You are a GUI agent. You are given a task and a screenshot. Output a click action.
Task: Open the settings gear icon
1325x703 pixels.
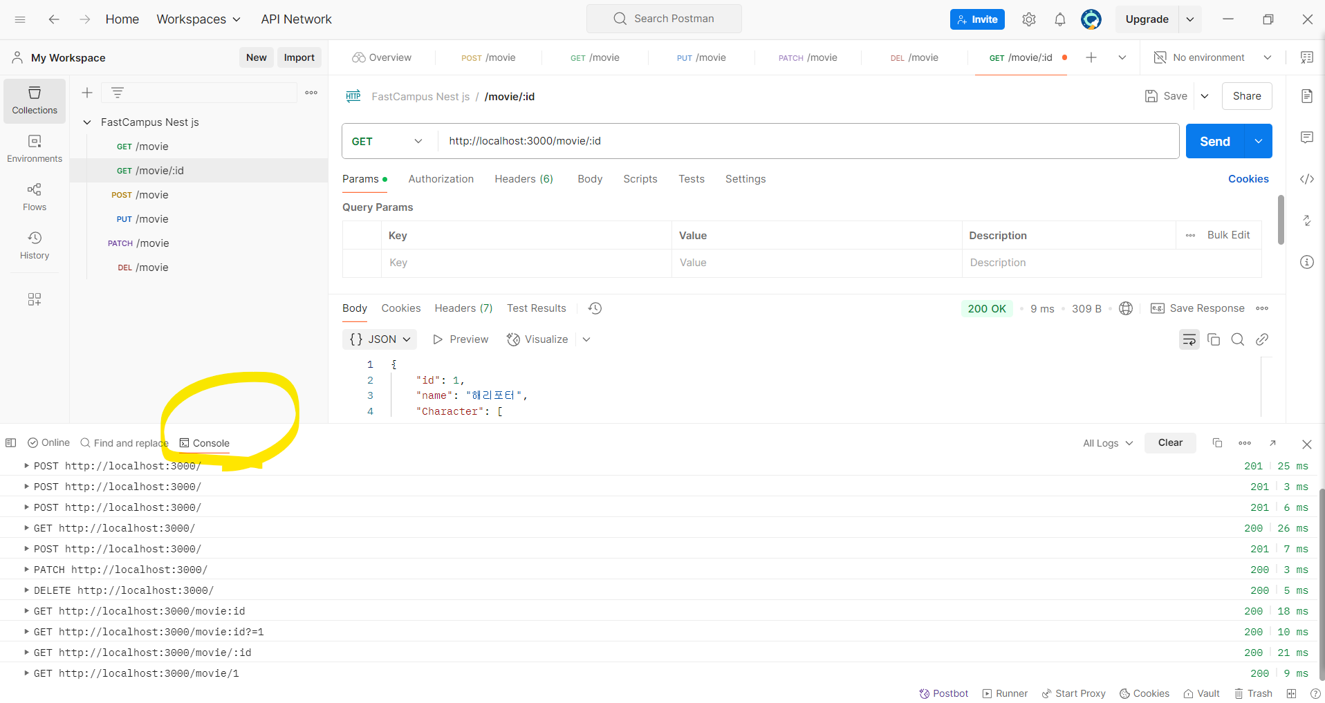tap(1029, 19)
